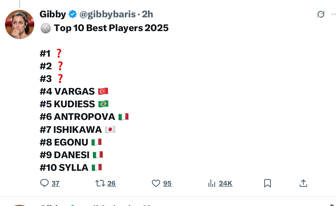336x206 pixels.
Task: Click the views bar chart icon
Action: point(211,183)
